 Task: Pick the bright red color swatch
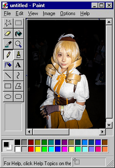point(31,149)
